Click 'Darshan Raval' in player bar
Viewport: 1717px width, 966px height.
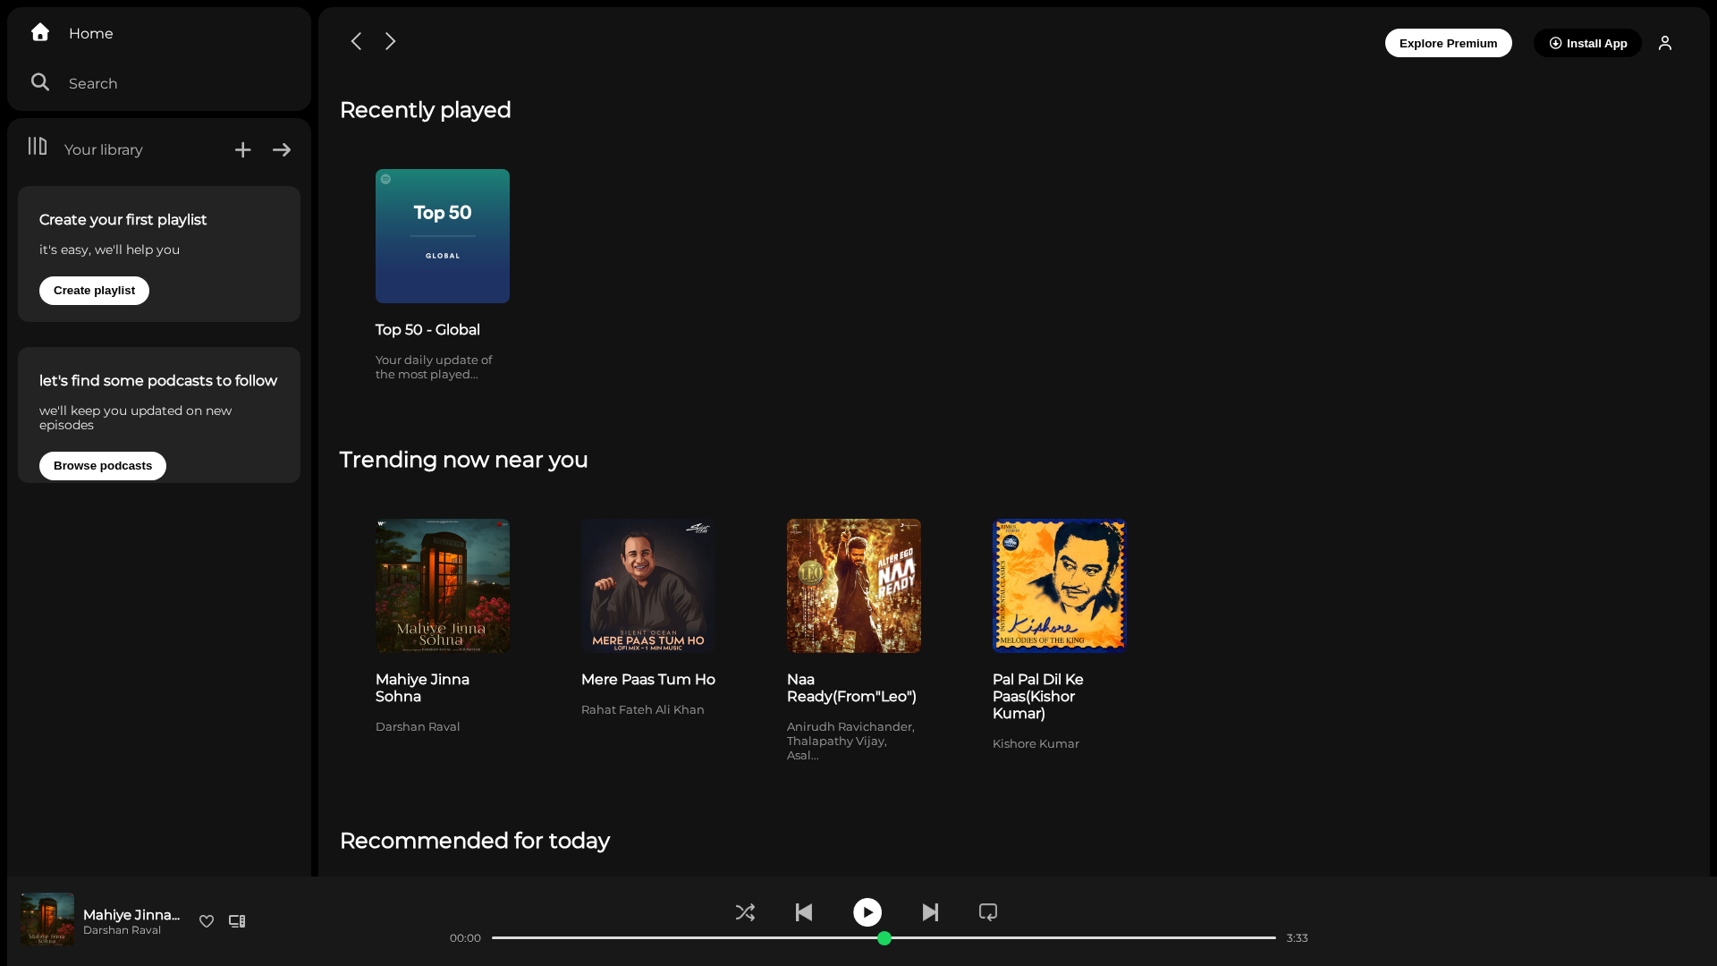(122, 930)
